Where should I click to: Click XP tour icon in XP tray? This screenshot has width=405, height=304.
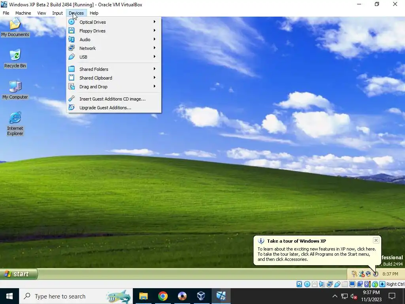376,274
